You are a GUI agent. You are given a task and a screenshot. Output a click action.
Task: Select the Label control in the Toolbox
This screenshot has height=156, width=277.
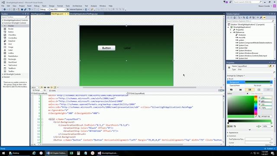pyautogui.click(x=15, y=50)
